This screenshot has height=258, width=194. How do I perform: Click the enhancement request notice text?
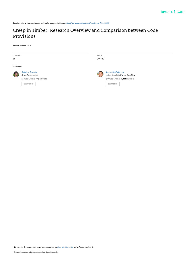coord(36,252)
